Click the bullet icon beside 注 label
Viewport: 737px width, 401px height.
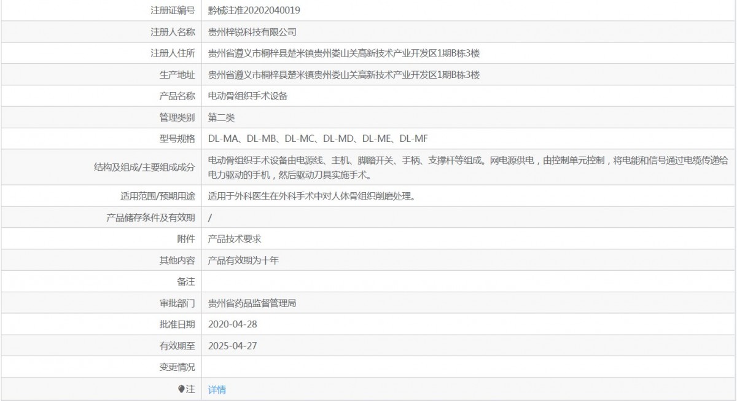(x=182, y=389)
